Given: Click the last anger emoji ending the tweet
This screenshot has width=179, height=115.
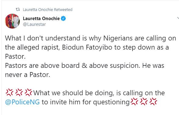Looking at the screenshot, I should tap(153, 102).
